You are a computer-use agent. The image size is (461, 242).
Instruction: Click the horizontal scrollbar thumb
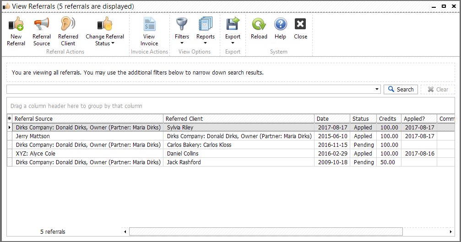click(x=266, y=232)
